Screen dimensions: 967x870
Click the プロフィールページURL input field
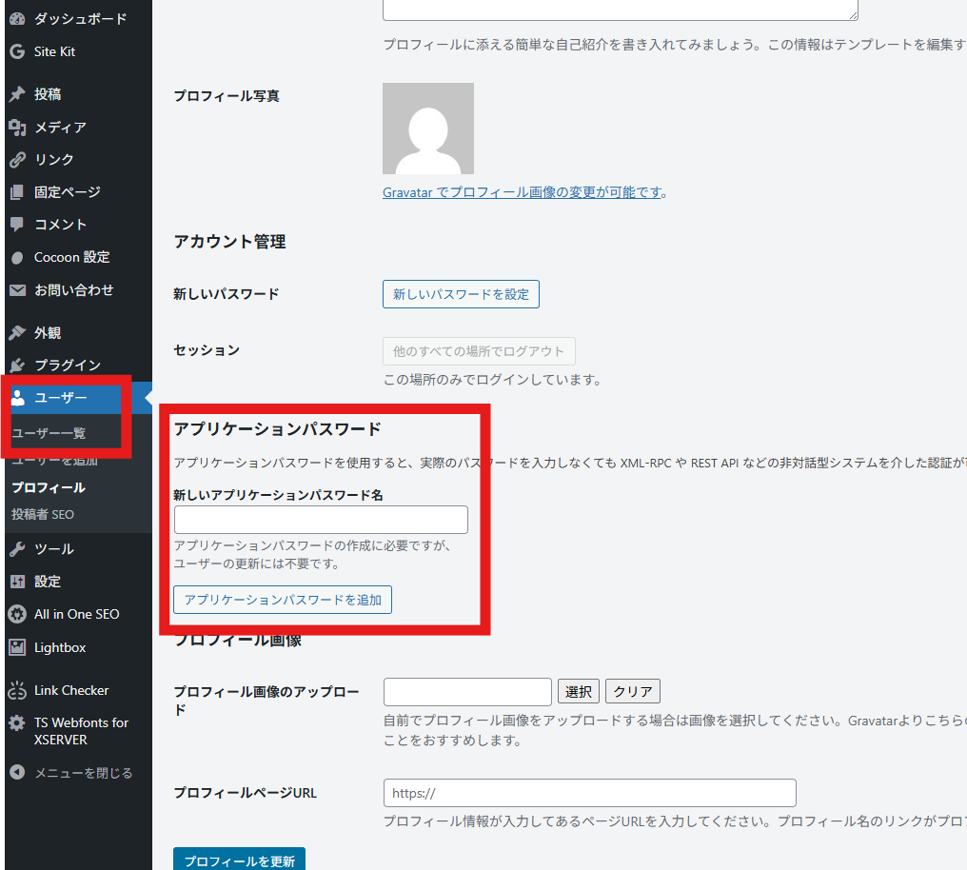coord(589,793)
